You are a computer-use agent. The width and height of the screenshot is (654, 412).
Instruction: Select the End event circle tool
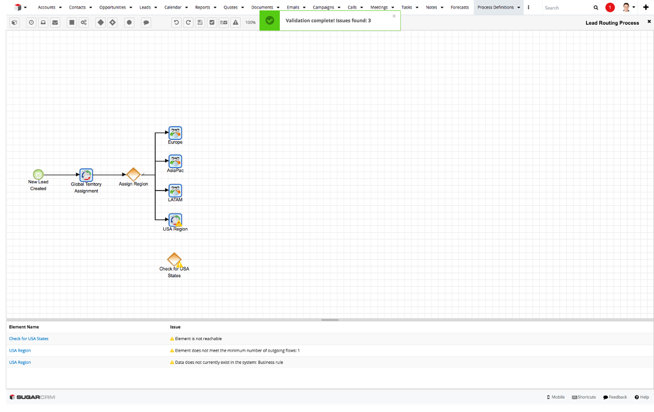coord(129,22)
